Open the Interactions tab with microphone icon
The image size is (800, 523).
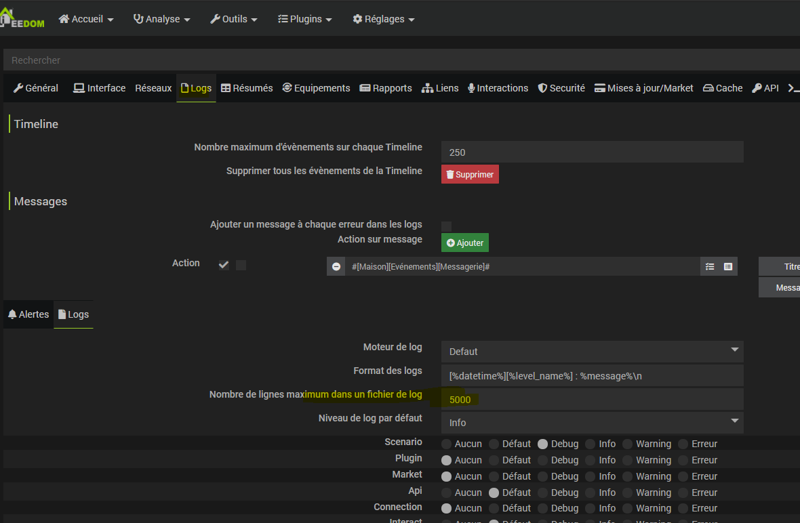tap(498, 88)
